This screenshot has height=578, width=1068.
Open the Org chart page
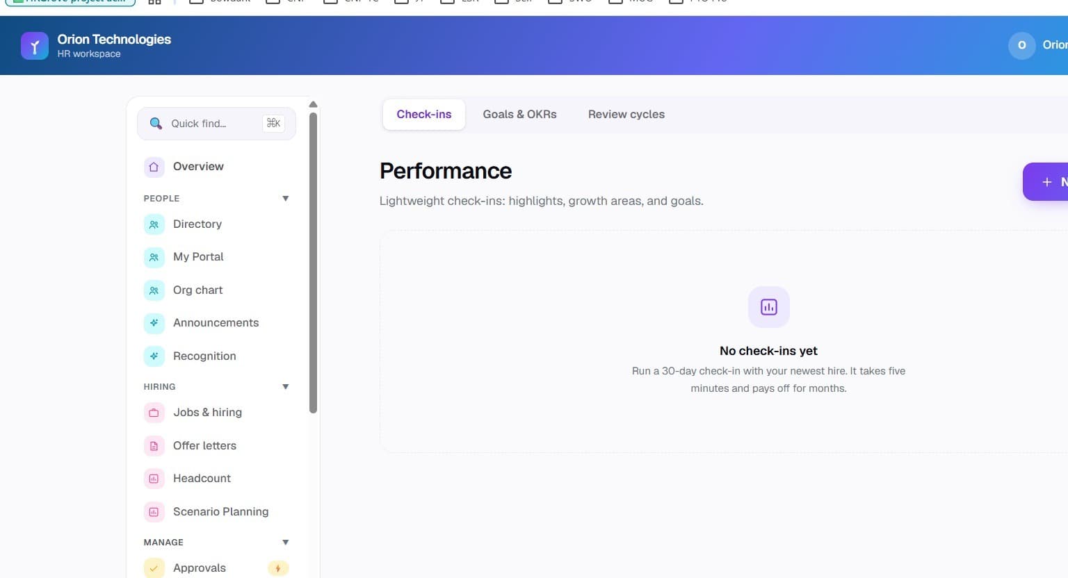(217, 290)
